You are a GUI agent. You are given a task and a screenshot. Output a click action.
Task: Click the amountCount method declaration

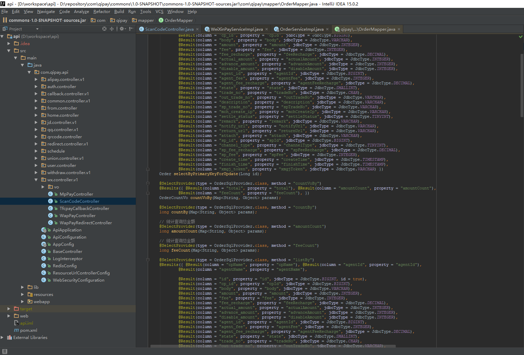click(x=213, y=231)
